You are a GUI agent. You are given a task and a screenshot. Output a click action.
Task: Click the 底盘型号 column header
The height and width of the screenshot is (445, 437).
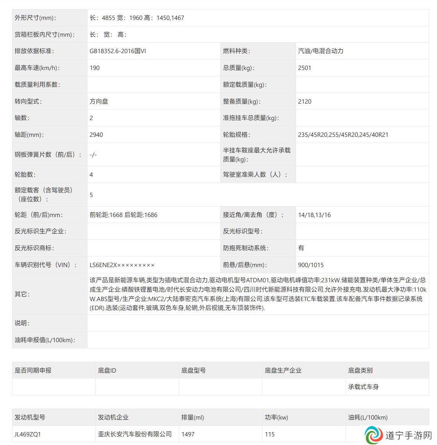point(193,370)
